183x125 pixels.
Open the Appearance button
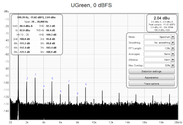[152, 78]
